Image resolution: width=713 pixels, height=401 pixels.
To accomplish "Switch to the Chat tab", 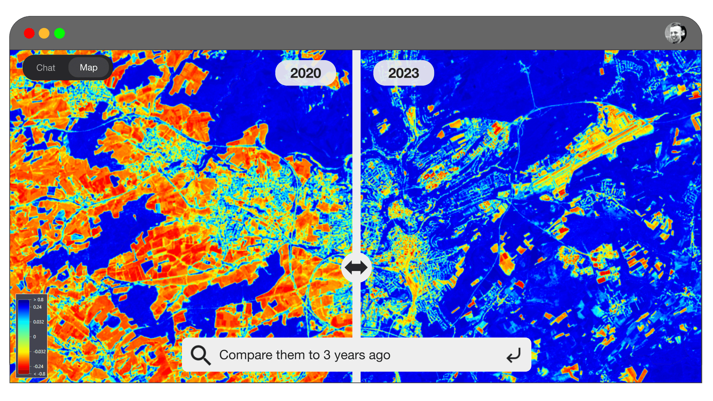I will pyautogui.click(x=46, y=67).
